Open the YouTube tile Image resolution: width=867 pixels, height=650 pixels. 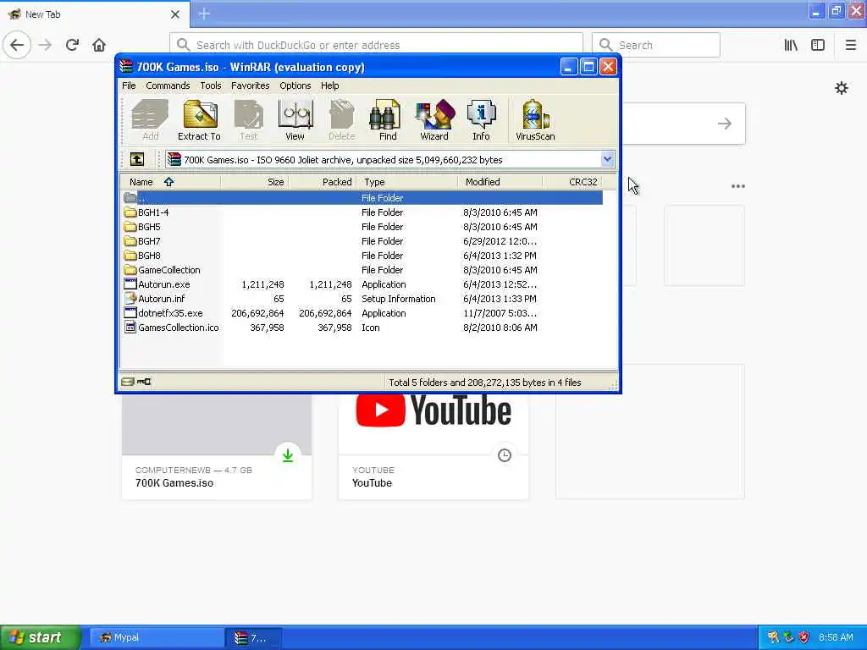click(x=433, y=447)
